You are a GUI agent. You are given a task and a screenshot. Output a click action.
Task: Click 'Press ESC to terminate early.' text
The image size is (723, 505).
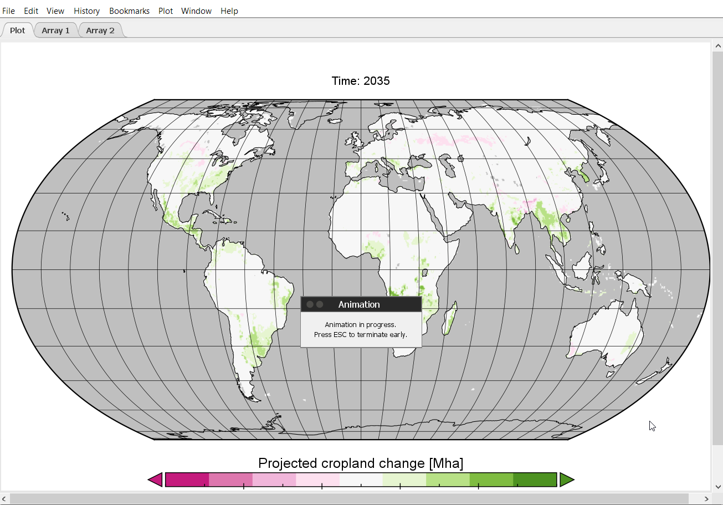(x=361, y=335)
